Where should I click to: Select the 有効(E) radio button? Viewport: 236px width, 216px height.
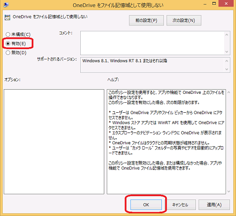8,43
